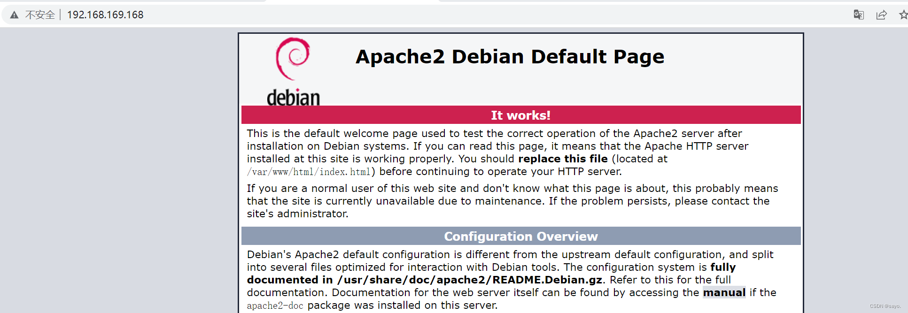Click the debian wordmark under the logo

pos(293,97)
